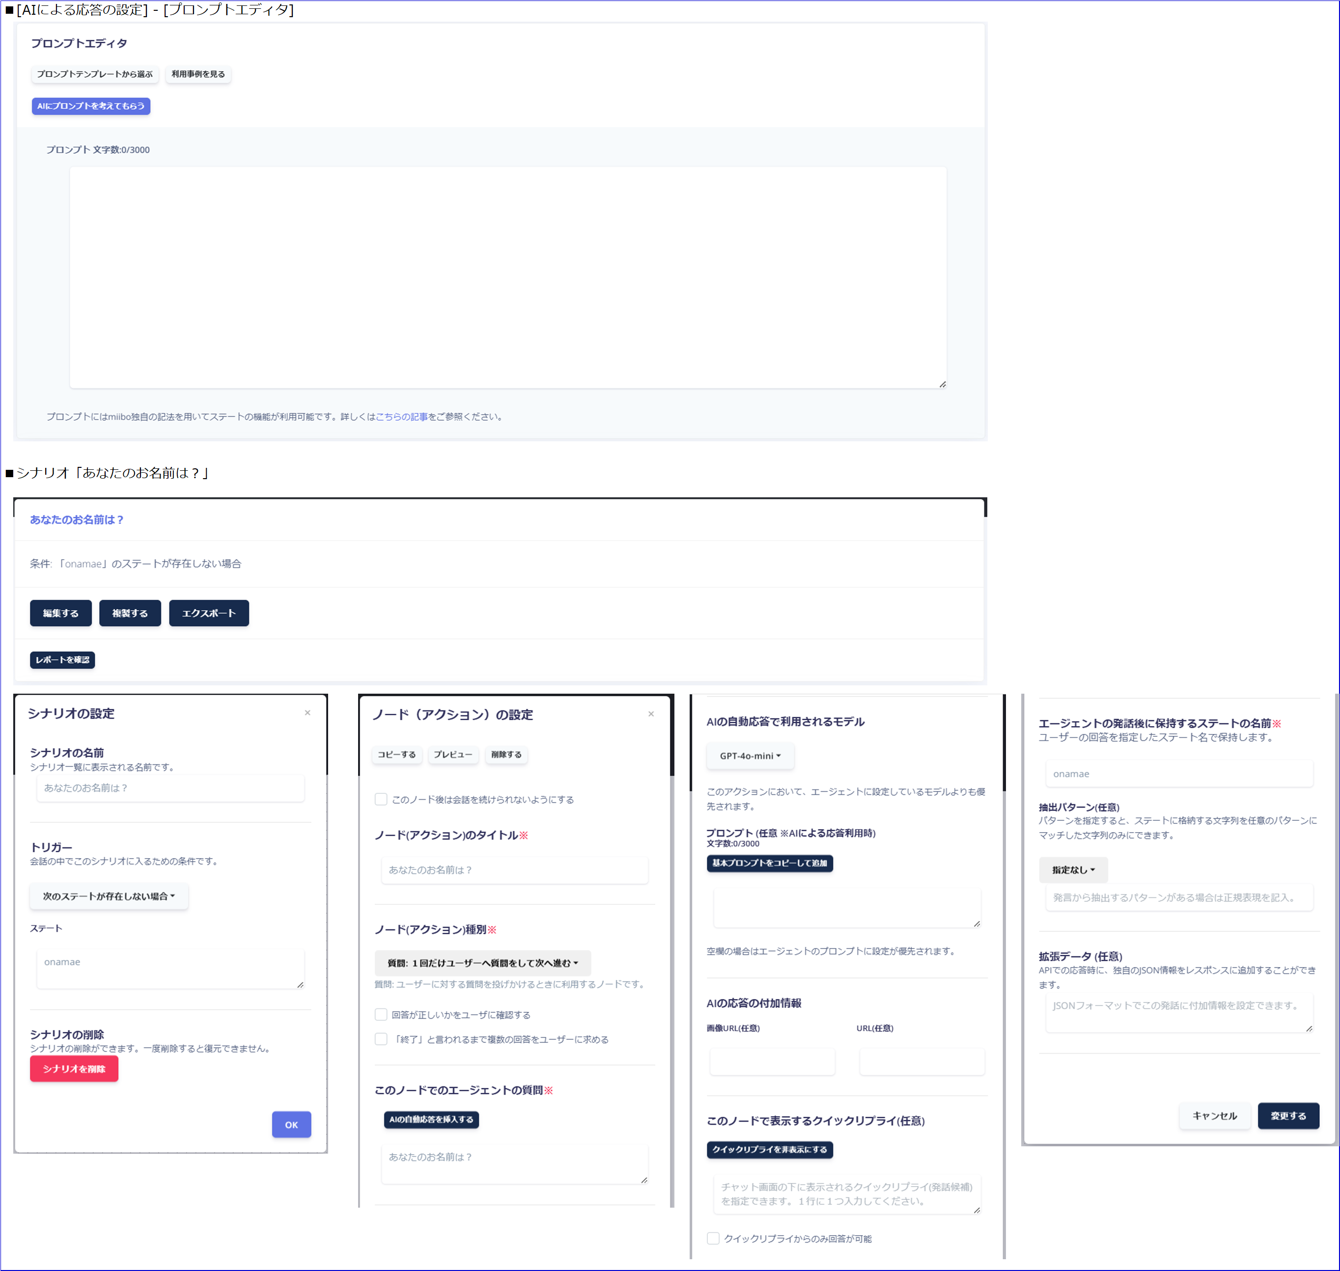Image resolution: width=1340 pixels, height=1271 pixels.
Task: Toggle クイックリプライからのみ回答が可能 checkbox
Action: (x=713, y=1239)
